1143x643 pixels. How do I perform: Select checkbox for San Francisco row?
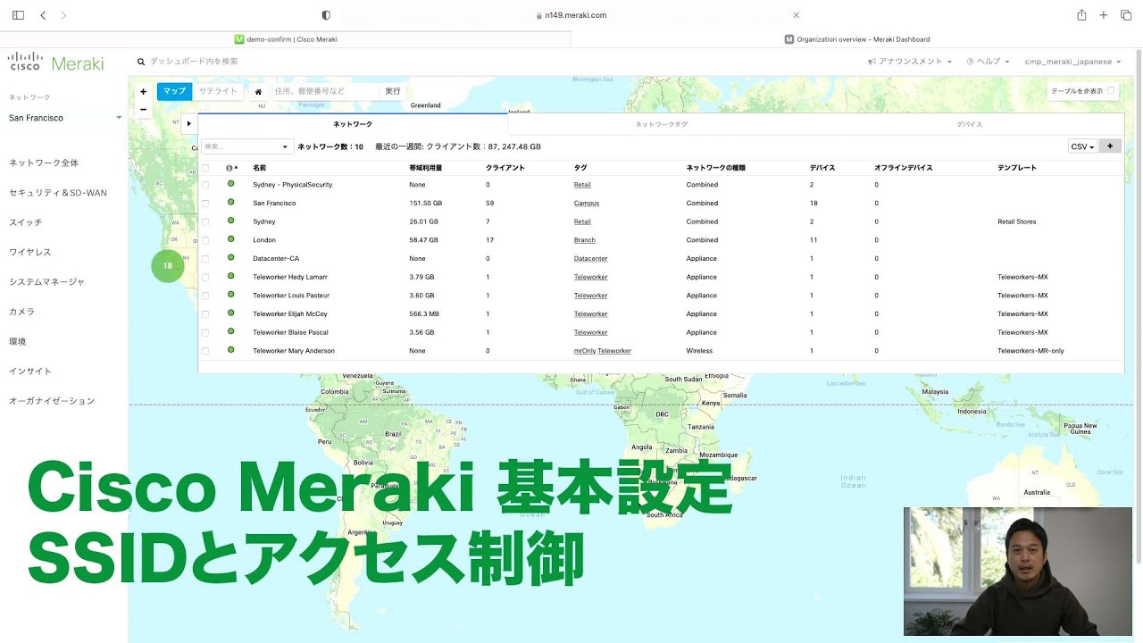tap(205, 204)
